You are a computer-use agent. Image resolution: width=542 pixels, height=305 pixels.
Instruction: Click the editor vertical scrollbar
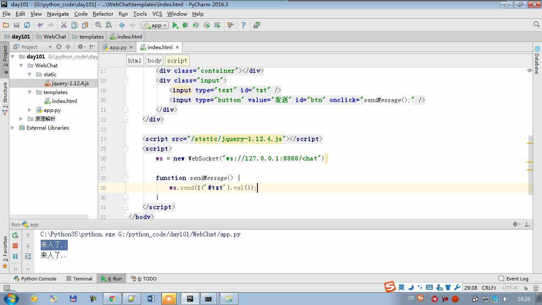pyautogui.click(x=530, y=165)
